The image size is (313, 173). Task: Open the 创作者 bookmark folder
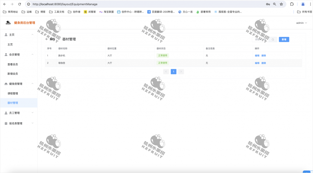tap(74, 12)
